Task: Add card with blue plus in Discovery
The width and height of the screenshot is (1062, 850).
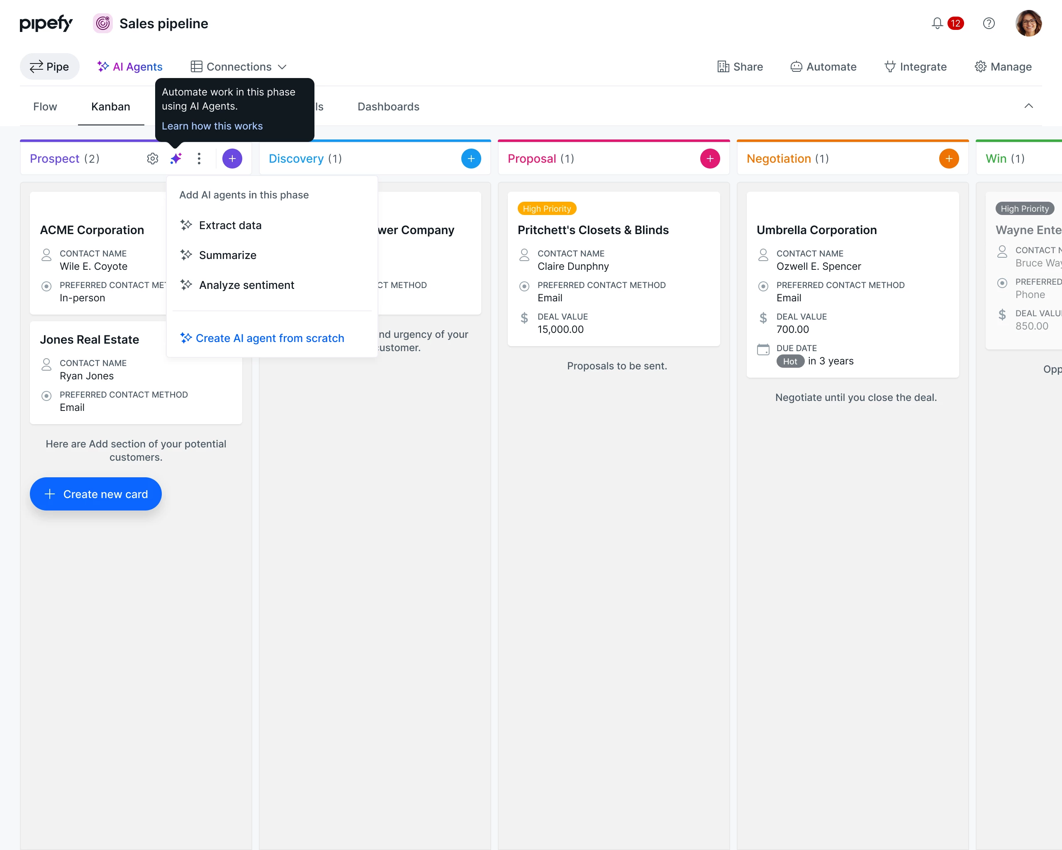Action: 471,159
